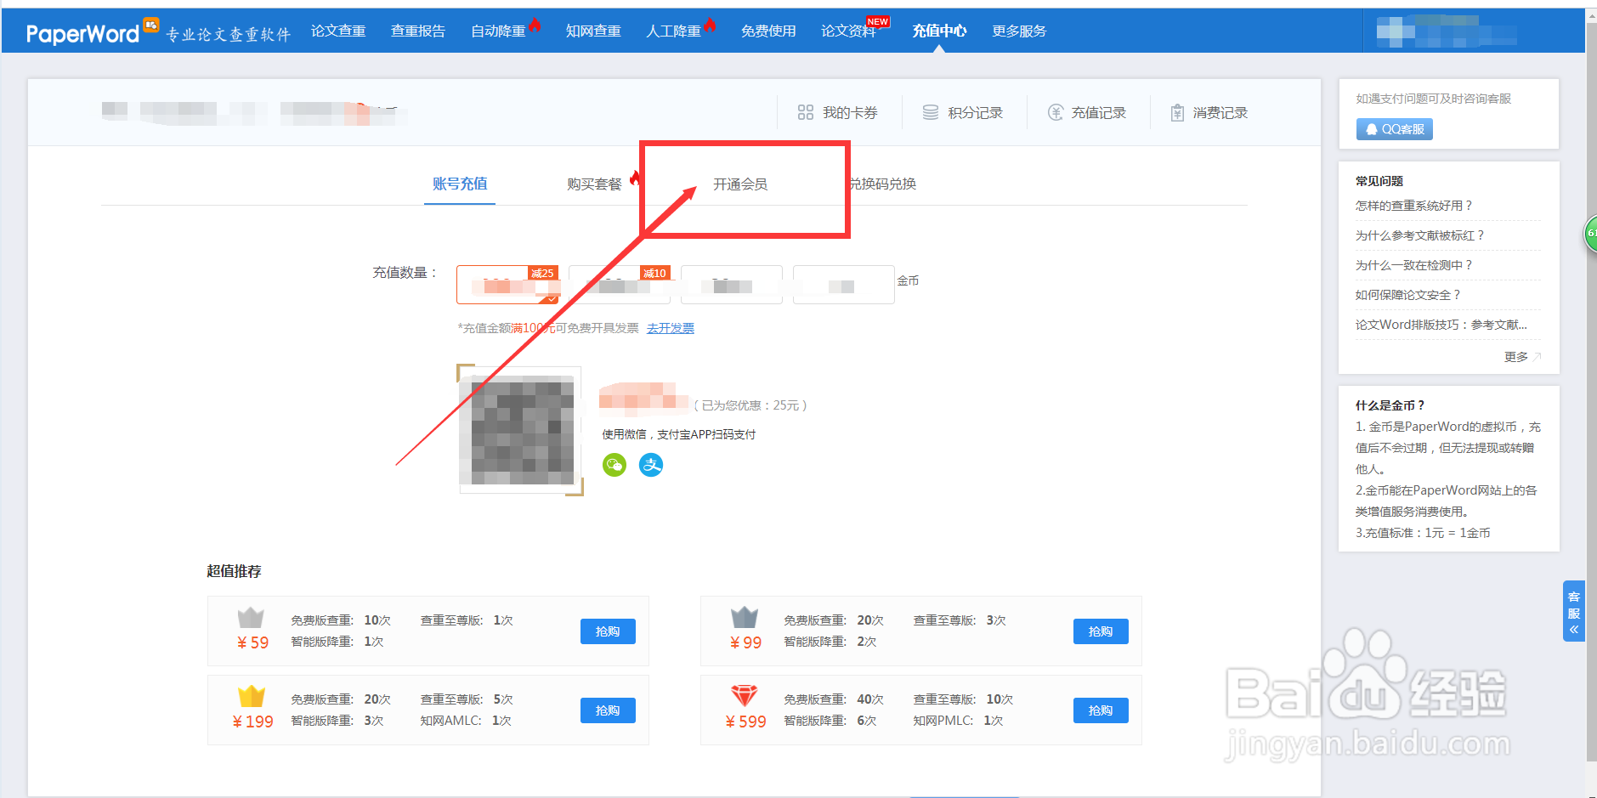
Task: Open 充值中心 menu item
Action: (939, 31)
